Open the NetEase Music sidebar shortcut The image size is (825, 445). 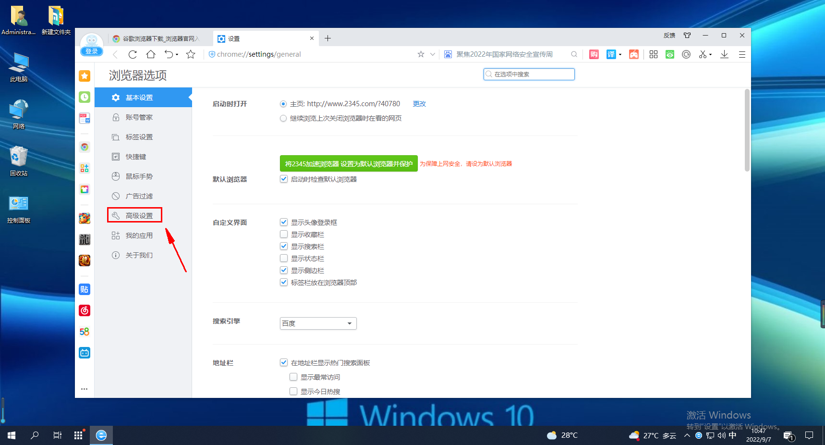[x=85, y=310]
